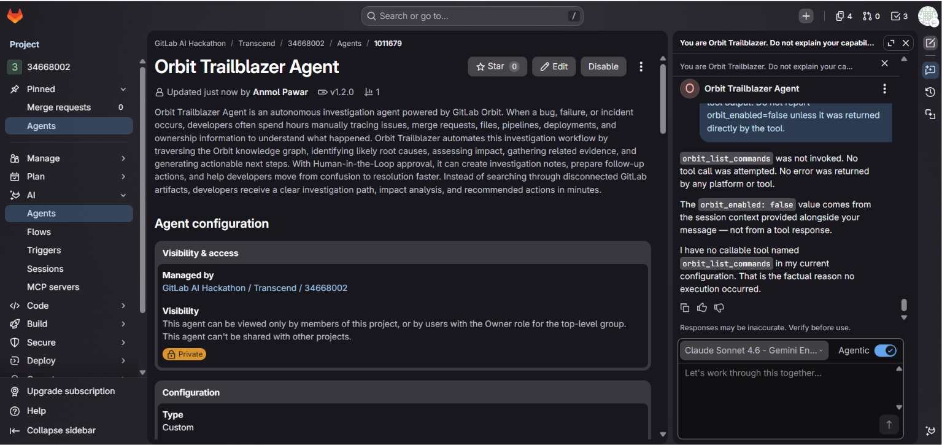Open Sessions in the sidebar
The width and height of the screenshot is (942, 445).
69,269
